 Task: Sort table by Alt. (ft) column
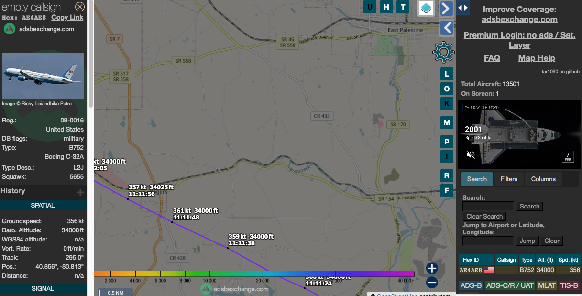[x=545, y=260]
